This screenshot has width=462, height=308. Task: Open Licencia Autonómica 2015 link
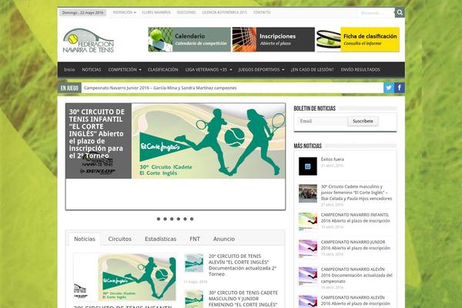click(225, 12)
